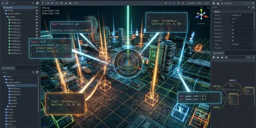The height and width of the screenshot is (128, 256).
Task: Add a new node with the plus icon
Action: pos(2,3)
